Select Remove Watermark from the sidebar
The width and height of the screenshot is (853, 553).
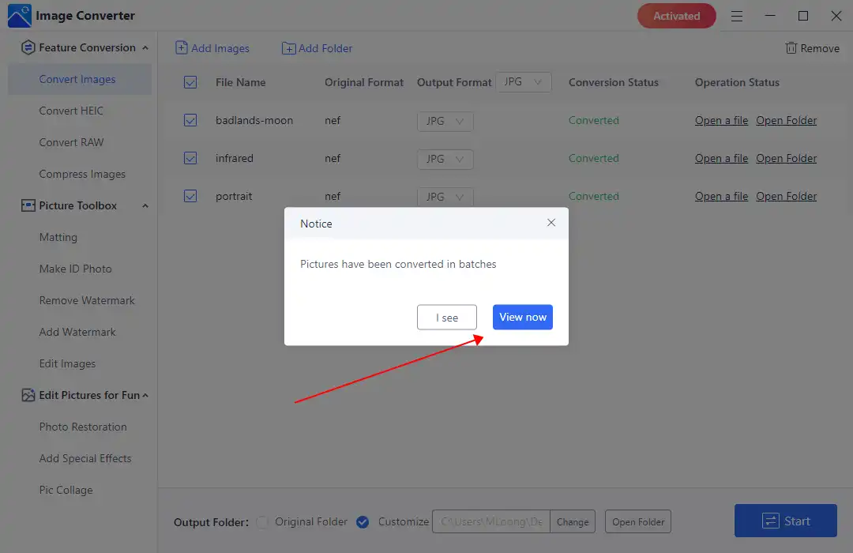tap(87, 300)
